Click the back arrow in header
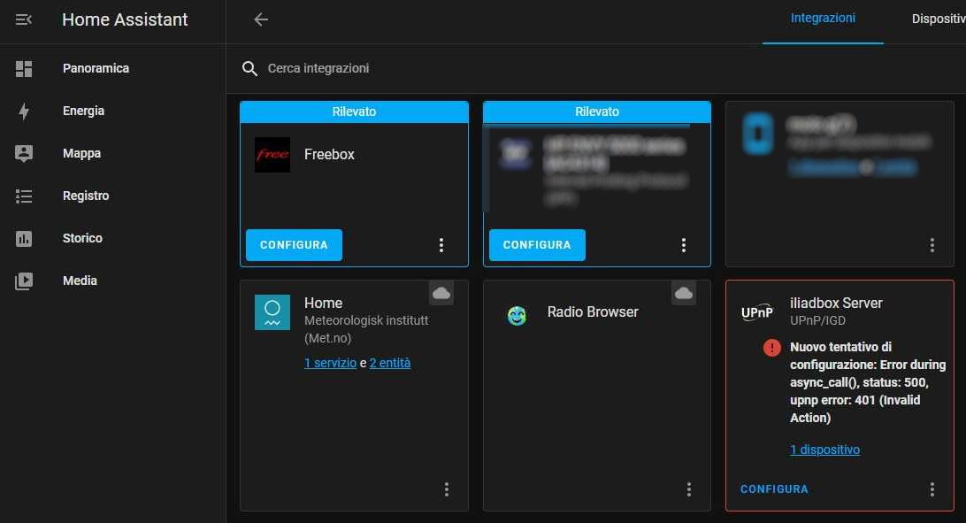 point(261,19)
